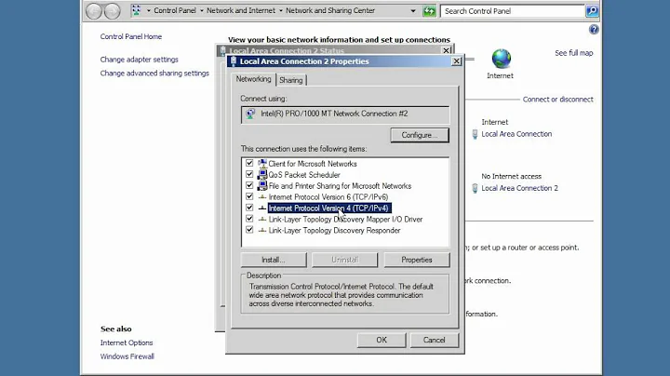Click the plug icon next to Local Area Connection
670x376 pixels.
tap(475, 134)
